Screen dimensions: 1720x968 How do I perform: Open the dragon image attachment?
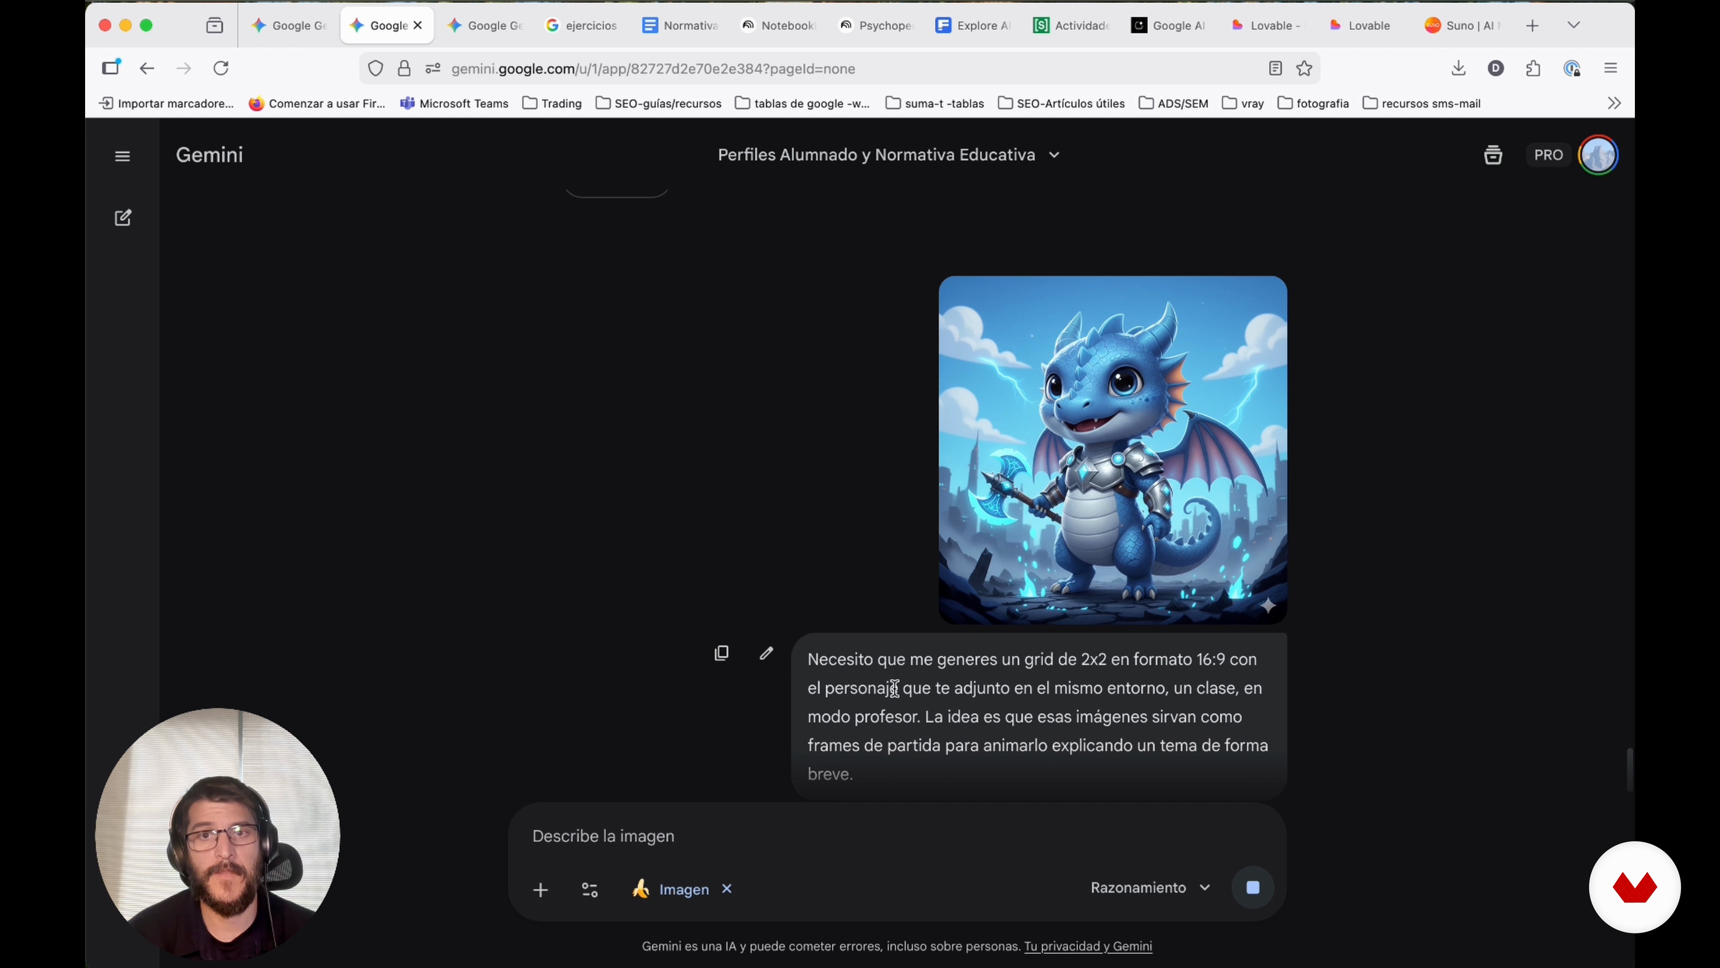pos(1112,449)
